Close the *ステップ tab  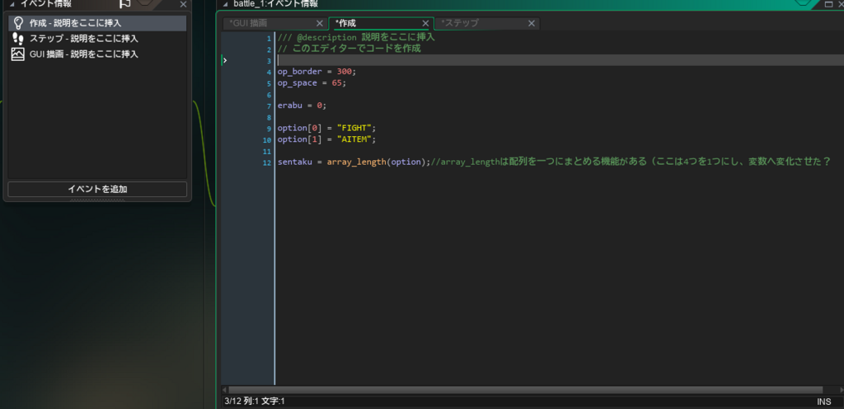[x=532, y=24]
